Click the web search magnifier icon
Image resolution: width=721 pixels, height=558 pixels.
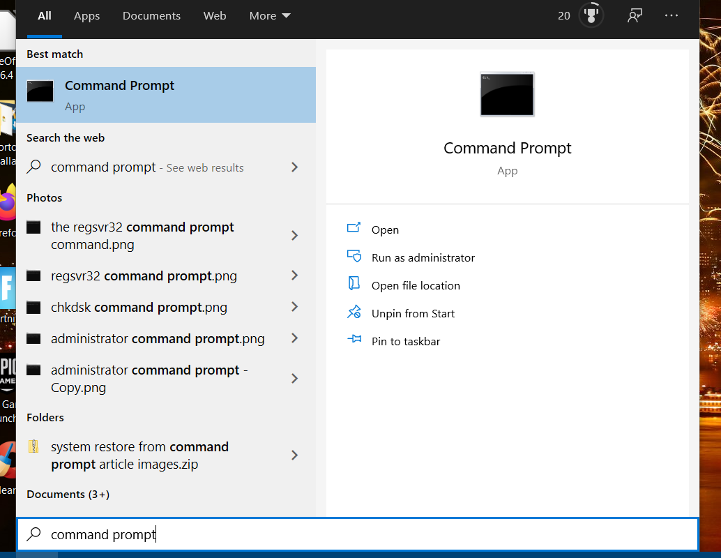click(33, 167)
